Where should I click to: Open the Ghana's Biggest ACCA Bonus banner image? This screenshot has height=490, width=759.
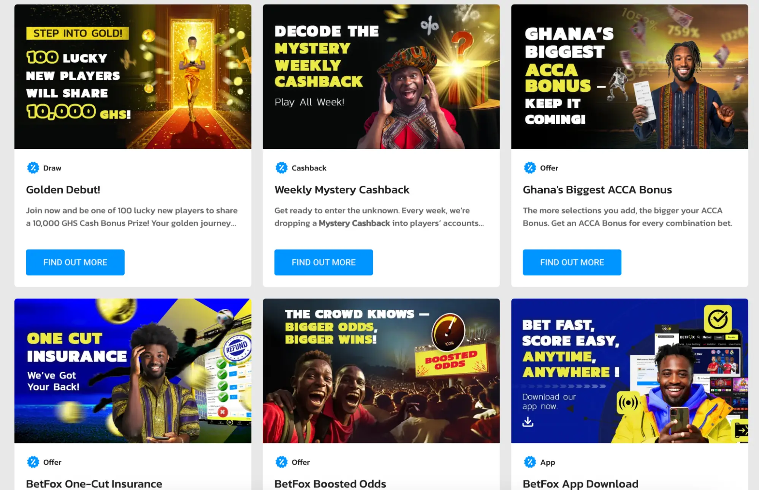pyautogui.click(x=629, y=76)
